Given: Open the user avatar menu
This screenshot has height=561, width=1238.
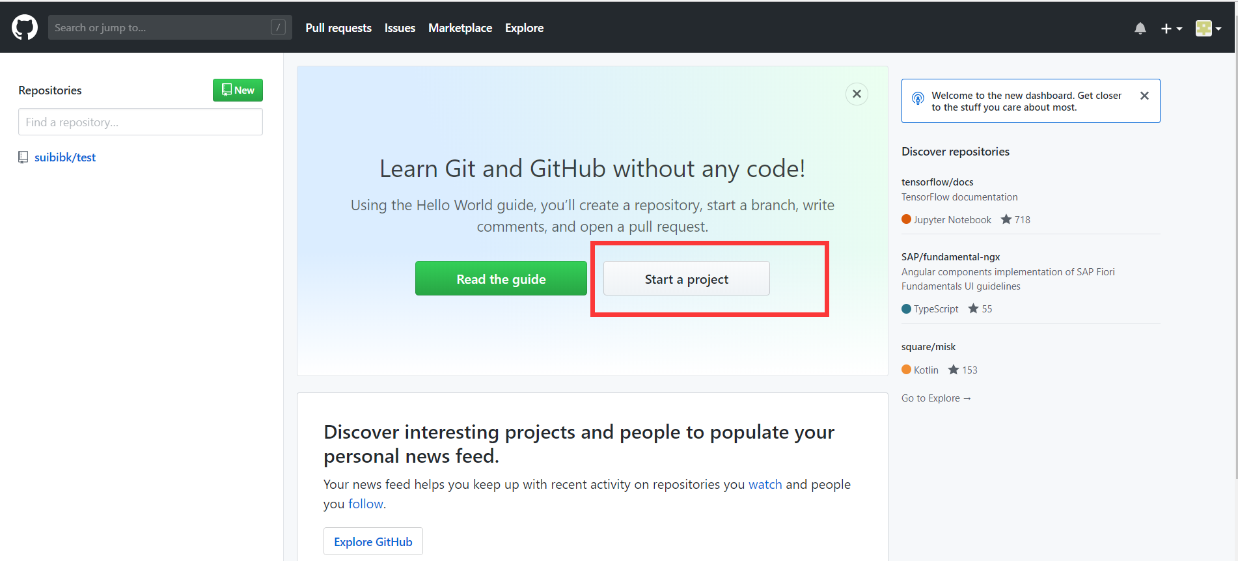Looking at the screenshot, I should coord(1208,28).
